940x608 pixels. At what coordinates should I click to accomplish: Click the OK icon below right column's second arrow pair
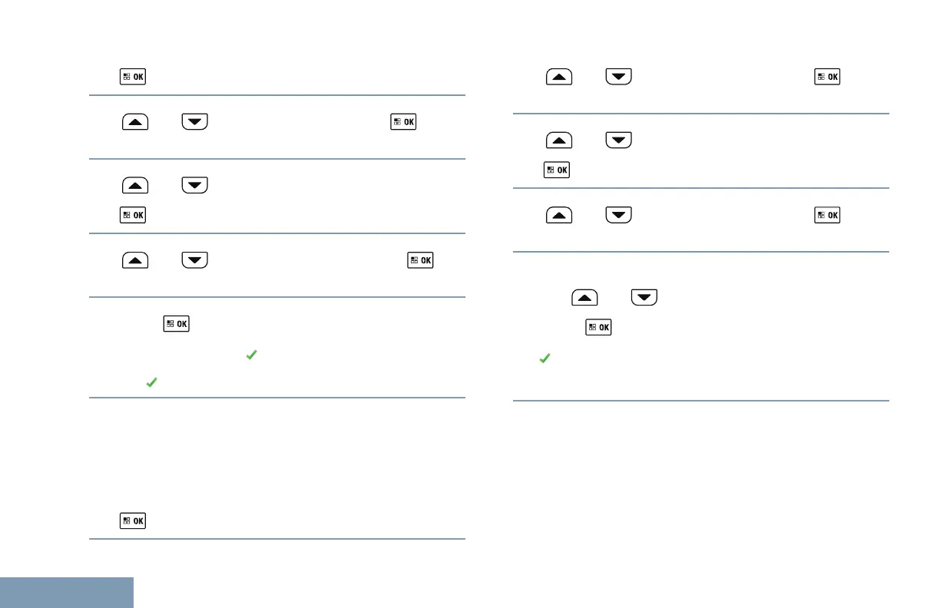coord(557,169)
